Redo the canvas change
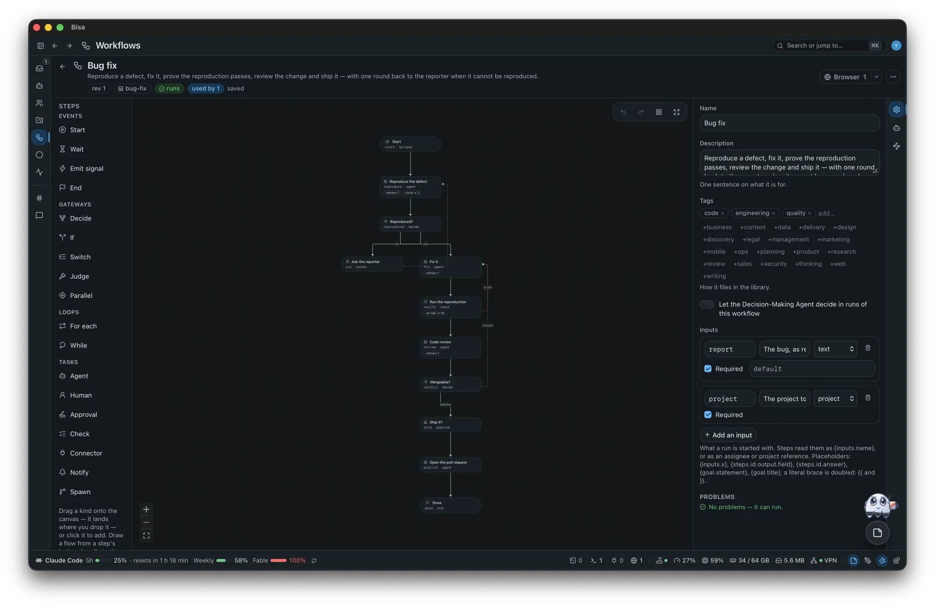This screenshot has width=935, height=608. 641,112
